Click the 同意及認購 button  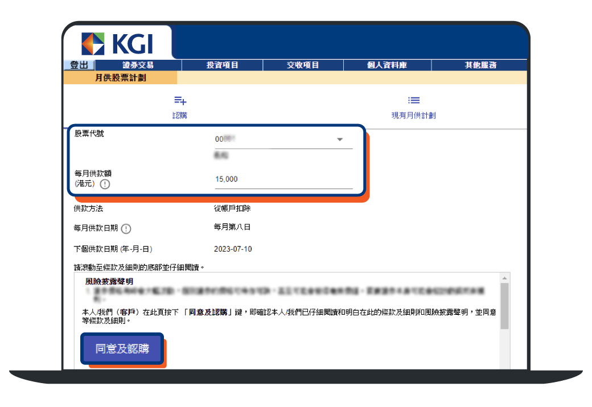click(122, 348)
